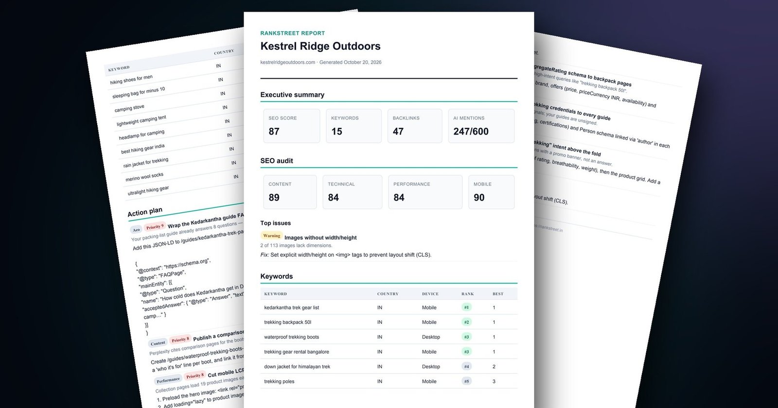Select "down jacket for himalayan trek" keyword

point(297,367)
